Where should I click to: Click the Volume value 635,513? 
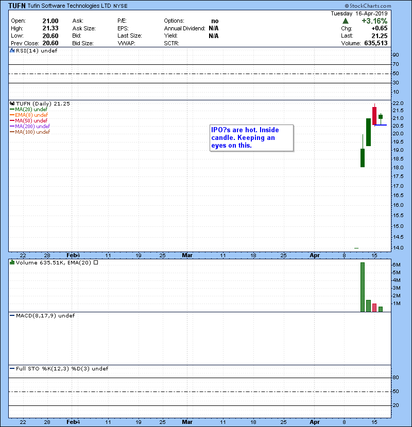coord(376,43)
